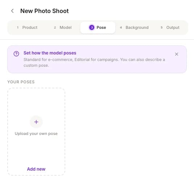Click the YOUR POSES section label

pos(21,82)
